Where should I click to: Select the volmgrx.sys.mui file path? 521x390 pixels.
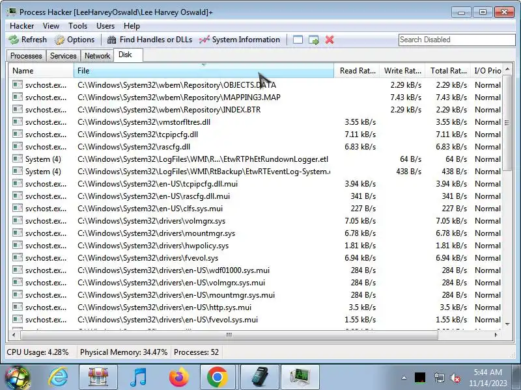click(171, 283)
